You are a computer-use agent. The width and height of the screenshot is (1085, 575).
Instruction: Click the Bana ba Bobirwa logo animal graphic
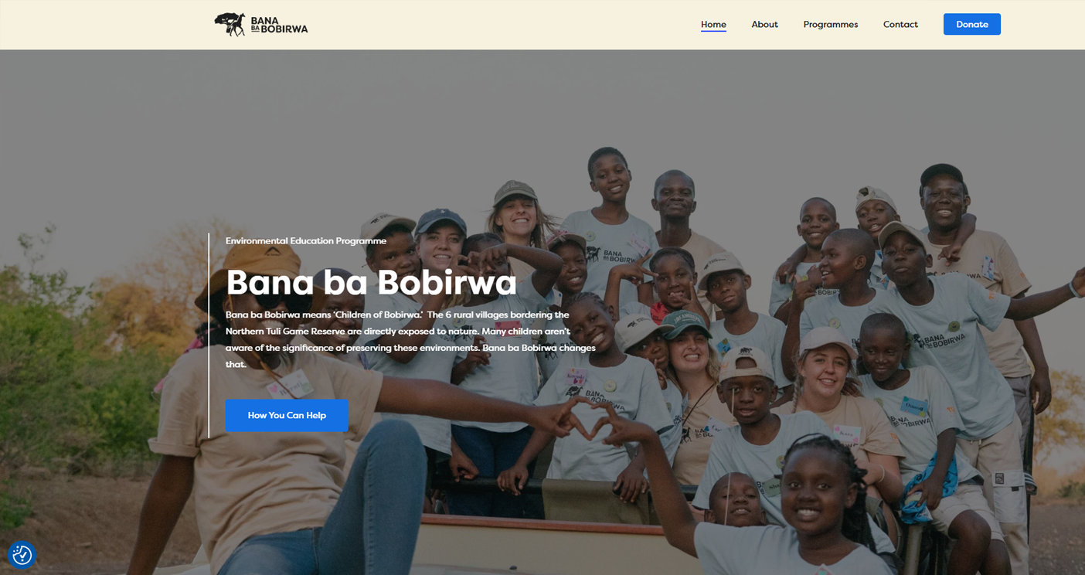coord(230,25)
